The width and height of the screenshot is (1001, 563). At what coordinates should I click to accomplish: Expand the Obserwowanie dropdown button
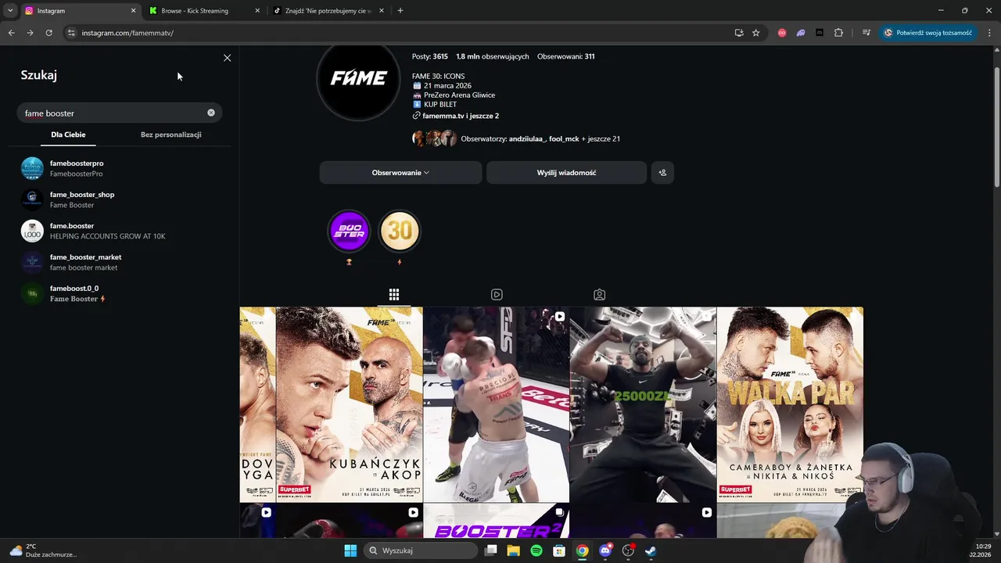tap(400, 173)
